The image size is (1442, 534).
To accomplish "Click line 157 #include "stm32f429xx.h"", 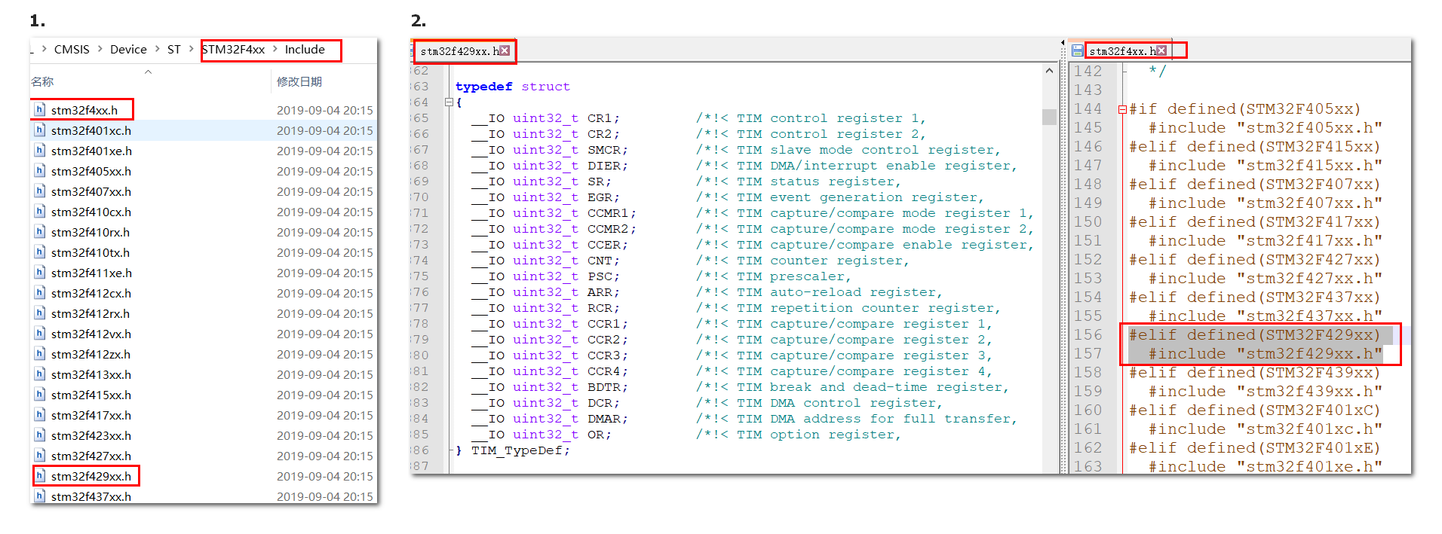I will click(x=1265, y=354).
